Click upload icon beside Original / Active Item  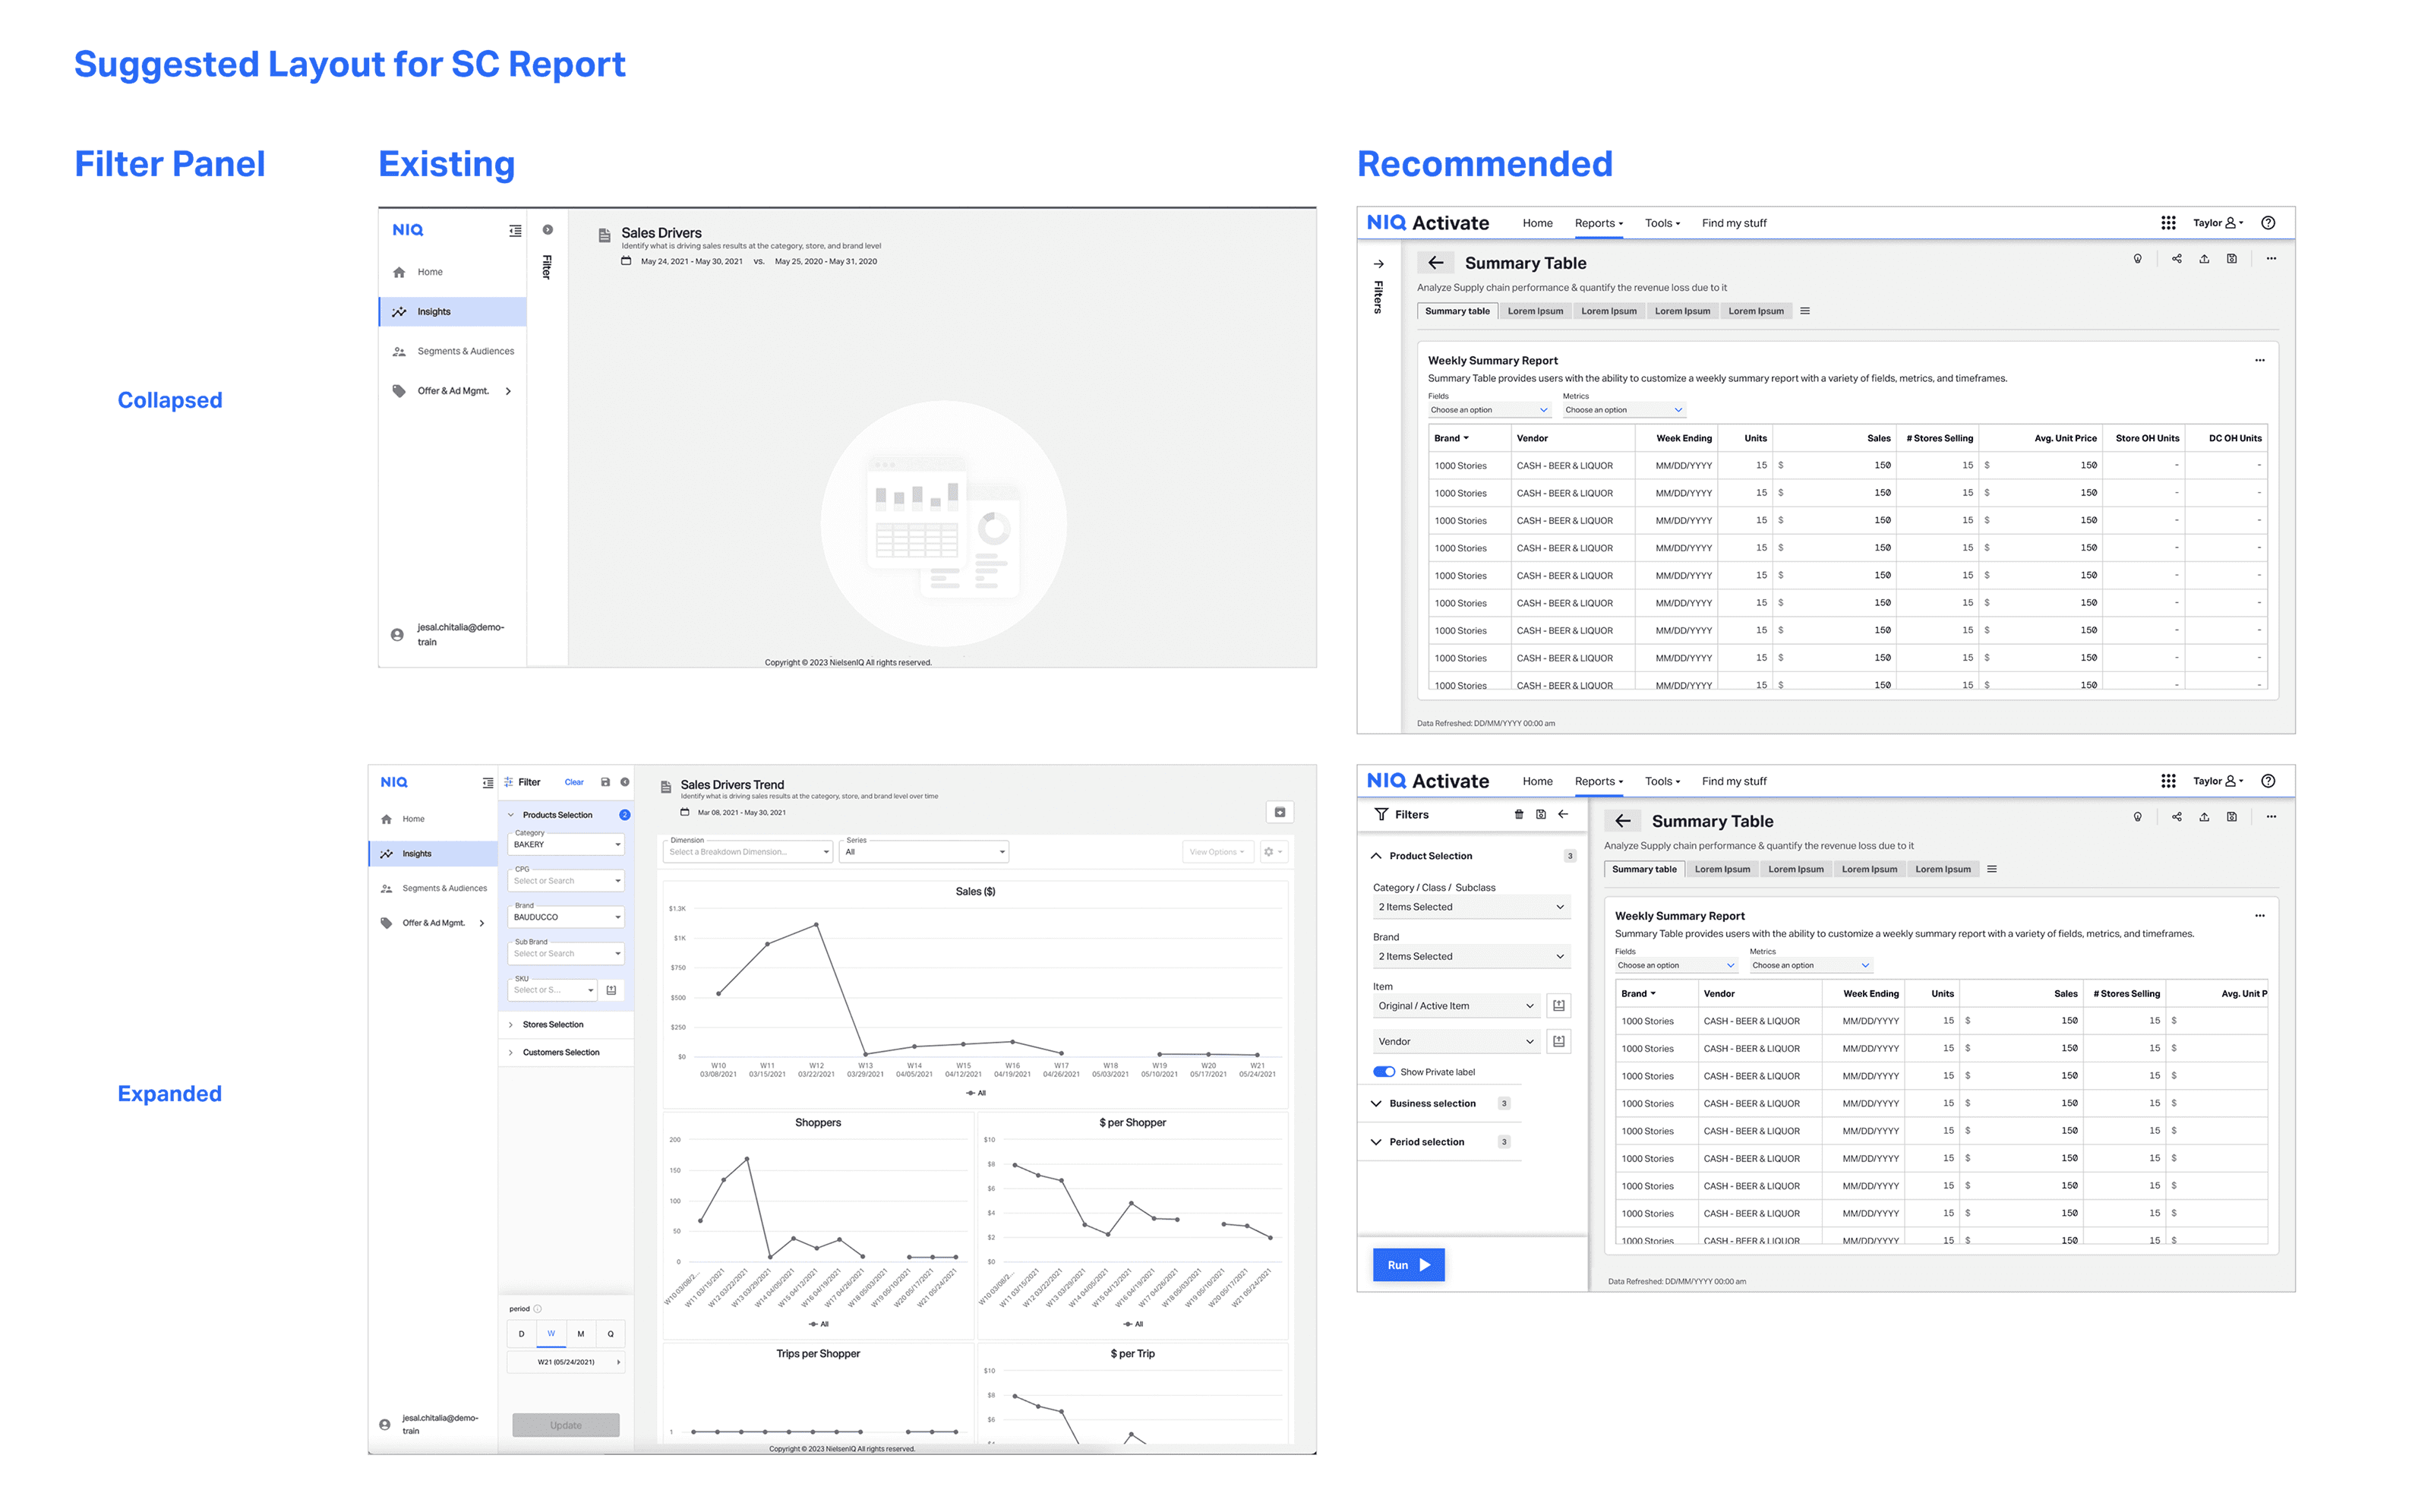tap(1558, 1005)
